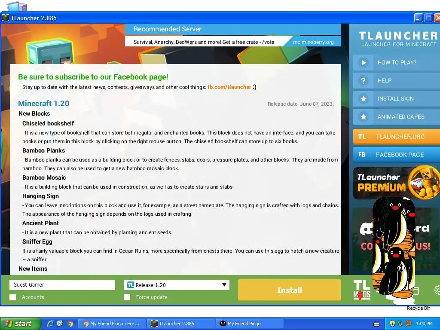440x330 pixels.
Task: Click the Recommended Server header
Action: [167, 29]
